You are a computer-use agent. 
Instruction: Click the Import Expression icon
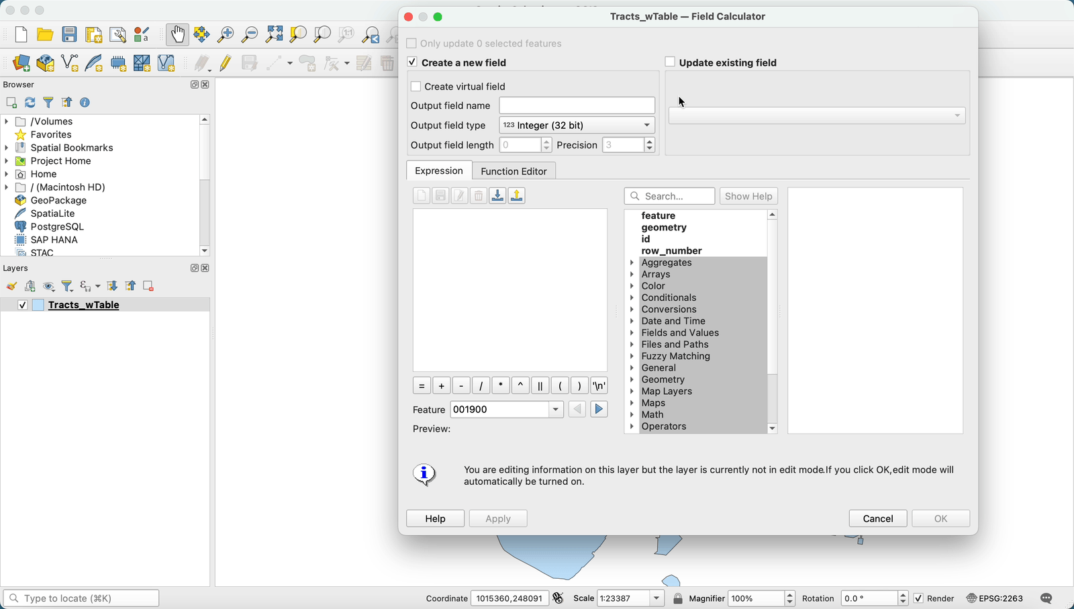[497, 195]
